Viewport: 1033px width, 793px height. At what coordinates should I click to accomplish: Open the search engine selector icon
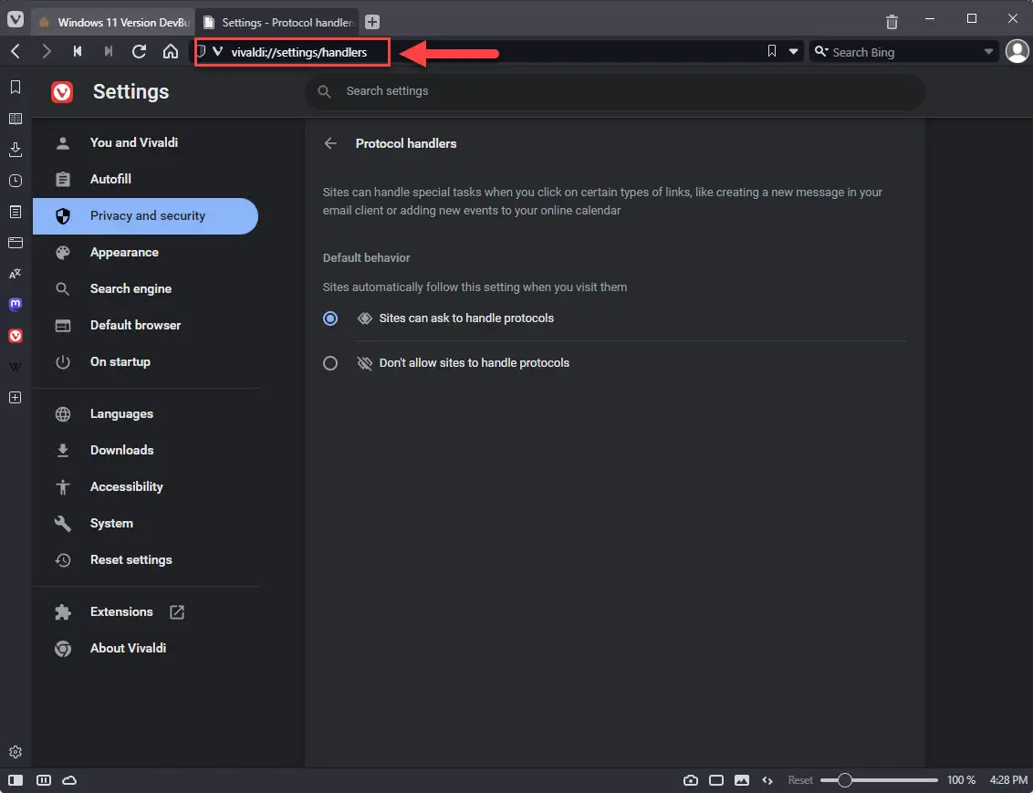tap(821, 51)
